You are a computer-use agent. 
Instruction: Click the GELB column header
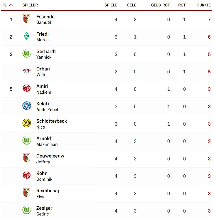(132, 5)
